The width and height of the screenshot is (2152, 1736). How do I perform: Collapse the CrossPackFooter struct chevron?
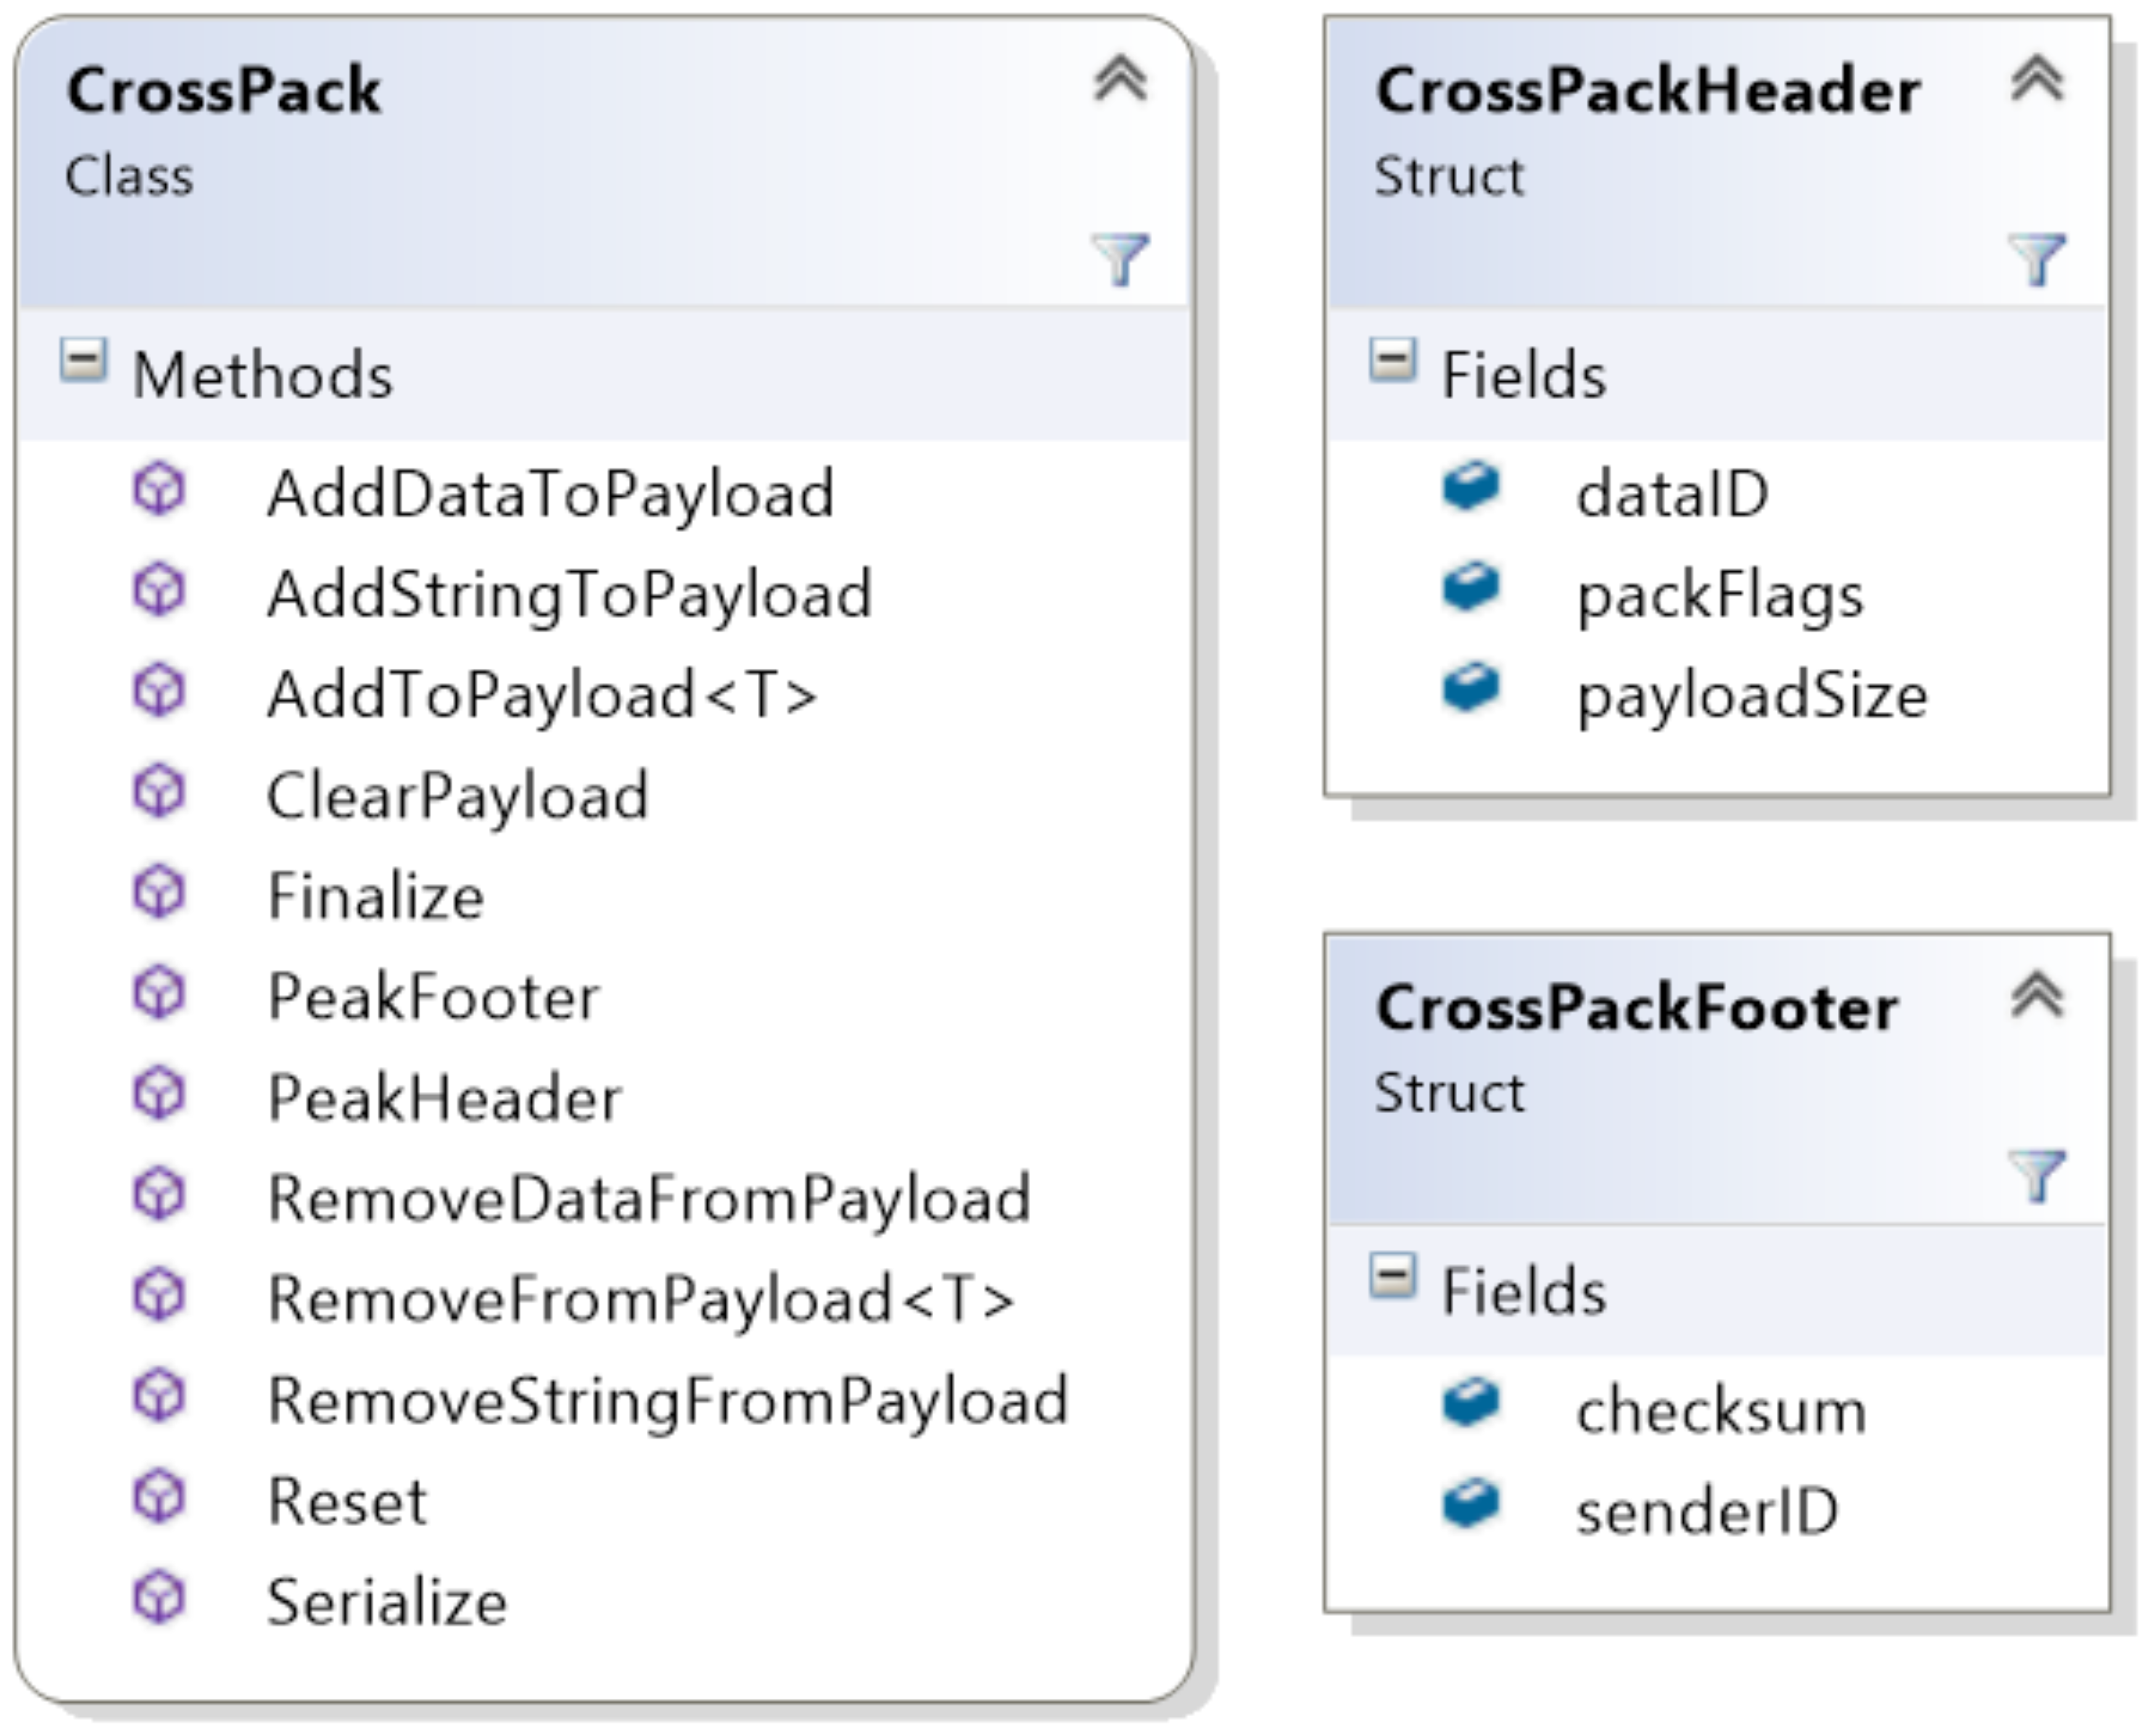[x=2037, y=996]
